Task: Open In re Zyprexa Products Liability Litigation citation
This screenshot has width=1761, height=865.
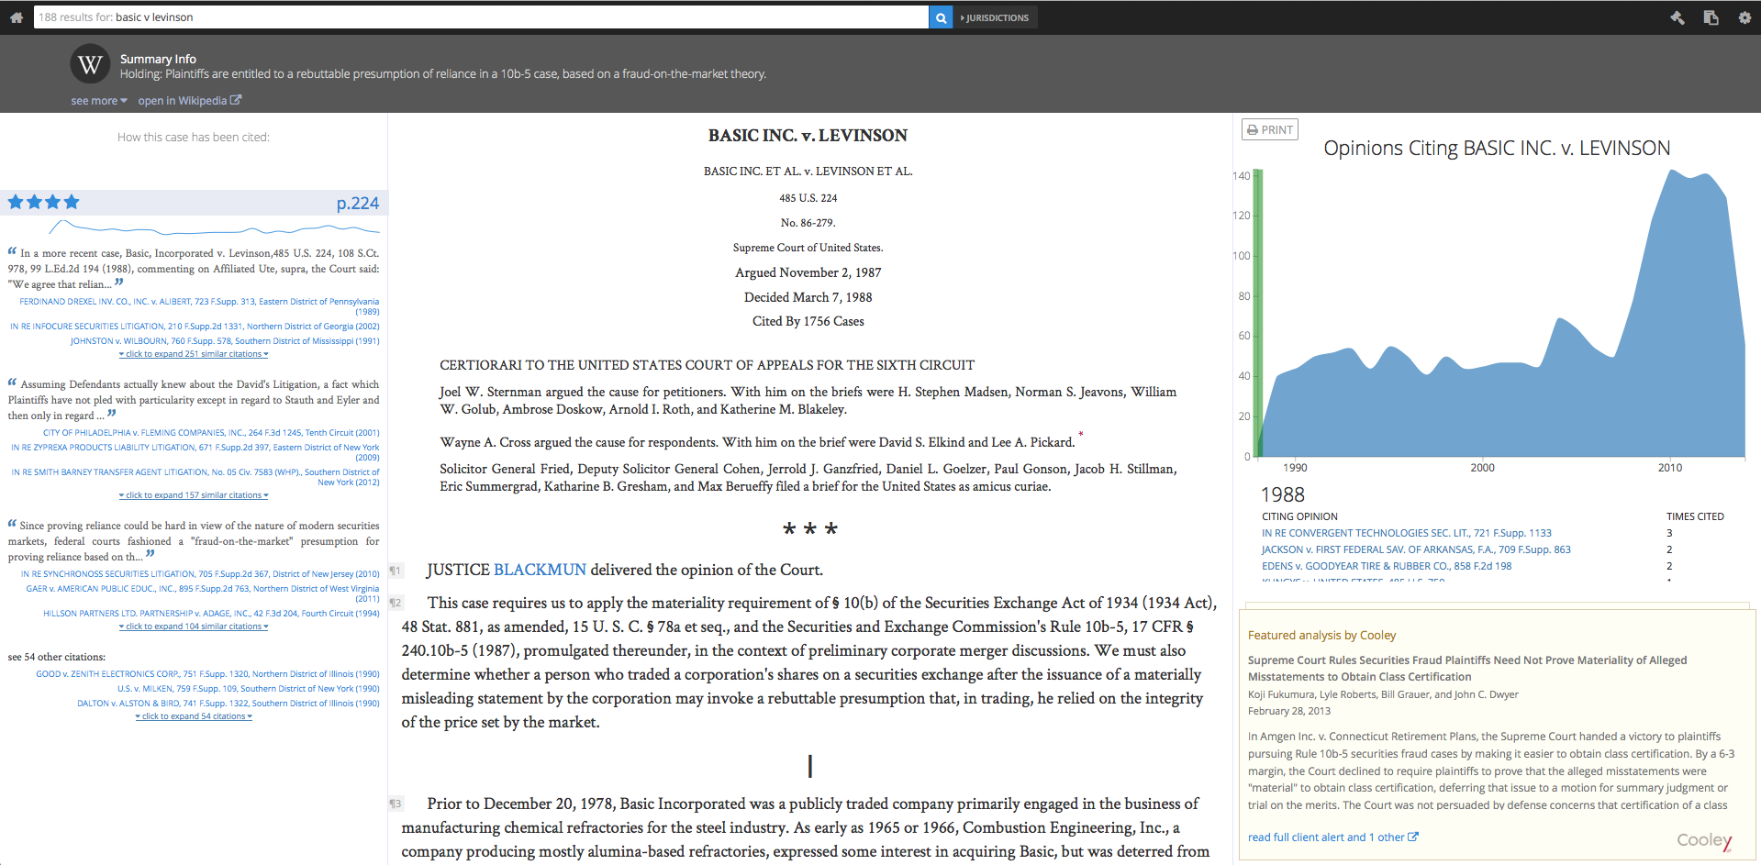Action: [195, 452]
